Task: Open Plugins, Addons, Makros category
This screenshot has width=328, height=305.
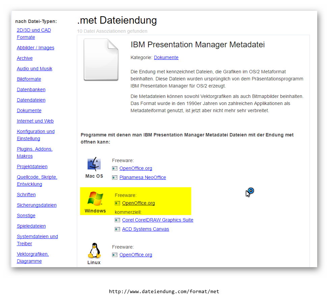Action: point(35,153)
